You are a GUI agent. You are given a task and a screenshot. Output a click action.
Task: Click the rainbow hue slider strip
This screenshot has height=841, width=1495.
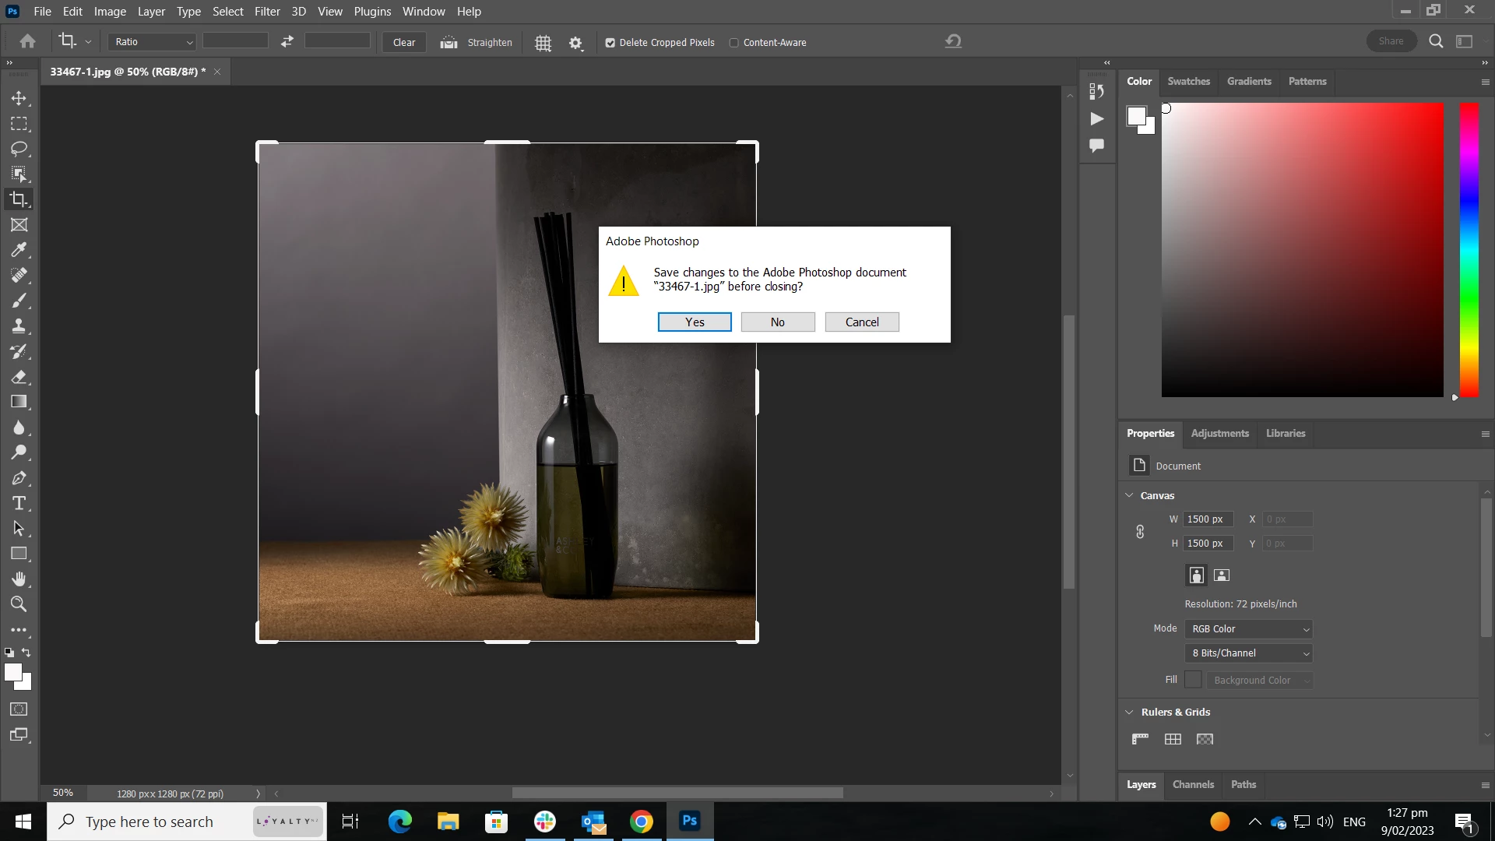coord(1469,249)
